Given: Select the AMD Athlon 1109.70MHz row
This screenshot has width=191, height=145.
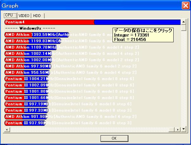Looking at the screenshot, I should (72, 47).
